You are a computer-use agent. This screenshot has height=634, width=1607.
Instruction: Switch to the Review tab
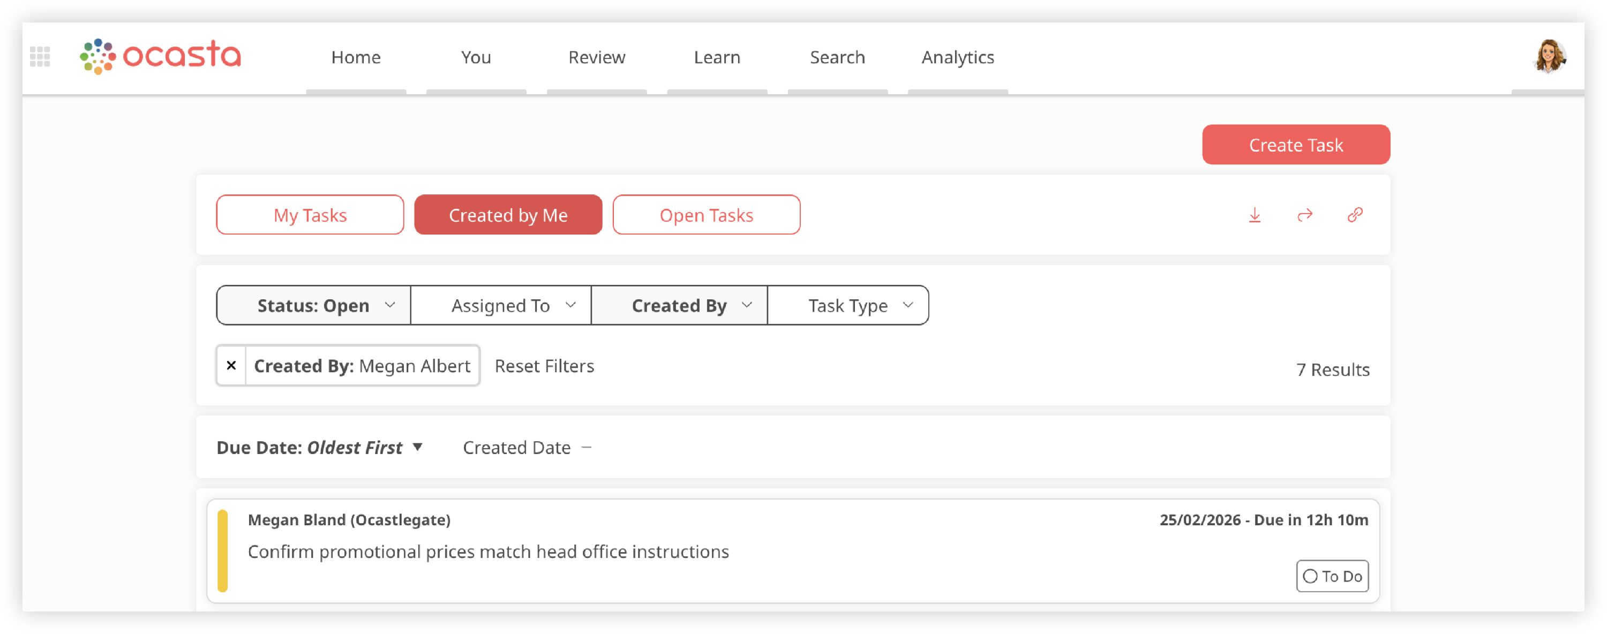[596, 57]
